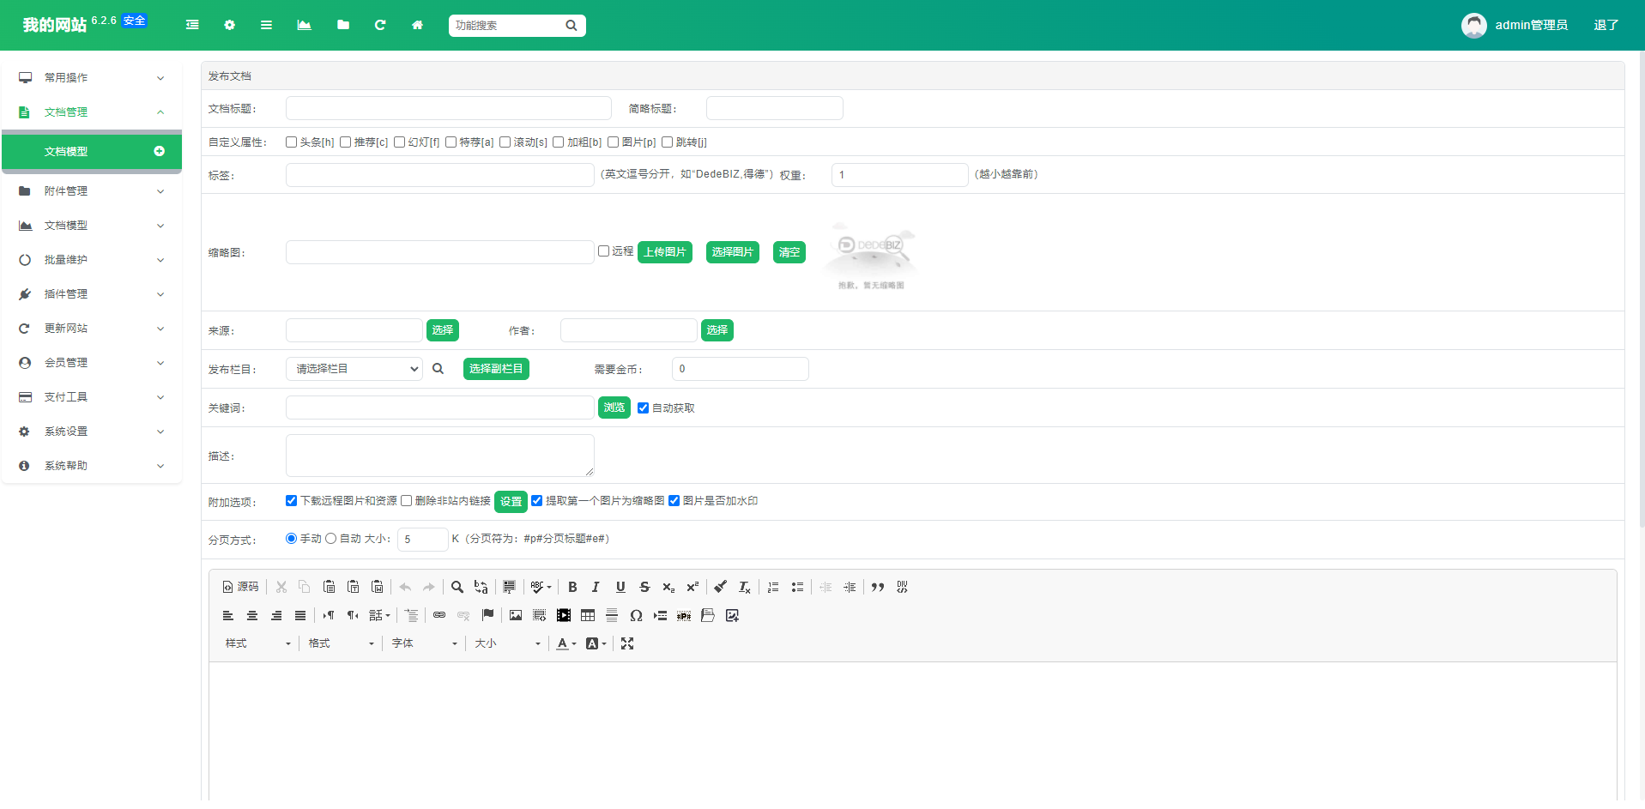Select the 源码 (source code) view in editor
This screenshot has height=809, width=1645.
[x=239, y=587]
